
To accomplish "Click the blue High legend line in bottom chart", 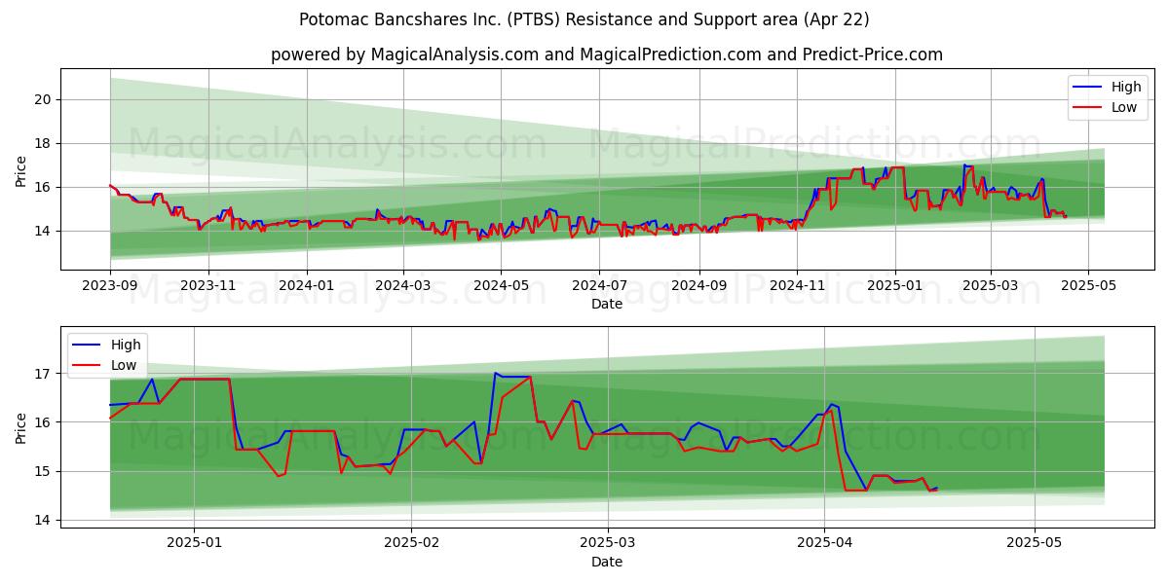I will [x=89, y=345].
